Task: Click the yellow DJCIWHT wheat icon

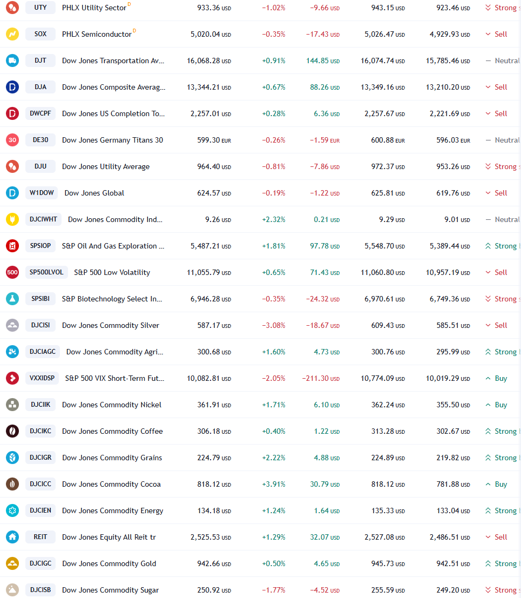Action: (x=12, y=219)
